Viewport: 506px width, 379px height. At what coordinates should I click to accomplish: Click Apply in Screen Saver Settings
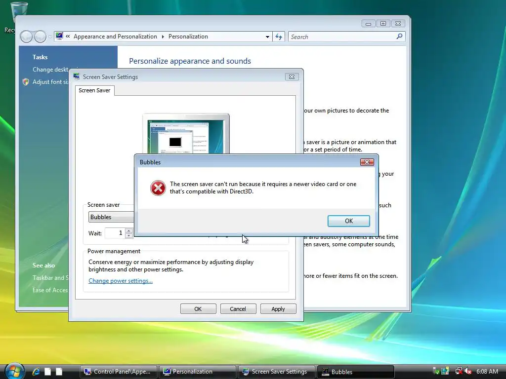point(278,309)
